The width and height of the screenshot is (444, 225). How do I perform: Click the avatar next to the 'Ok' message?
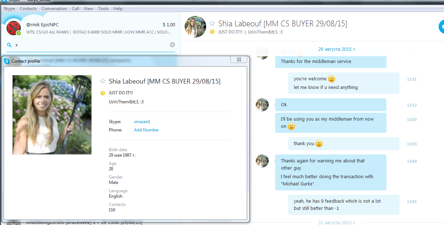coord(262,105)
